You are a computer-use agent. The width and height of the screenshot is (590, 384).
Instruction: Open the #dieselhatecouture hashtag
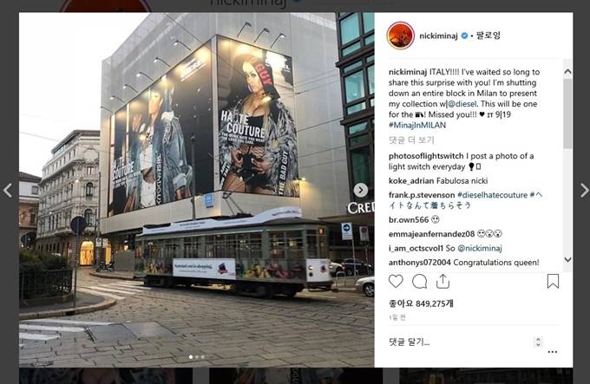pos(492,195)
